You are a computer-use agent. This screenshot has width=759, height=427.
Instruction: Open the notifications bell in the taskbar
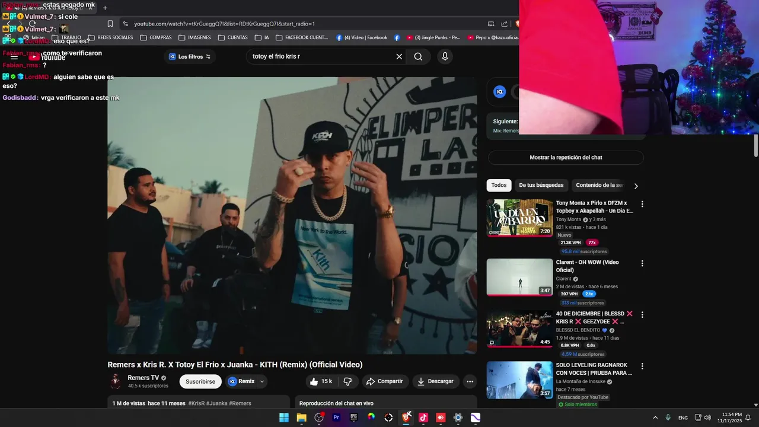click(x=748, y=418)
